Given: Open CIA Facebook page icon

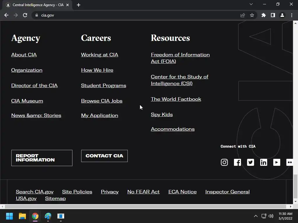Looking at the screenshot, I should [x=237, y=162].
